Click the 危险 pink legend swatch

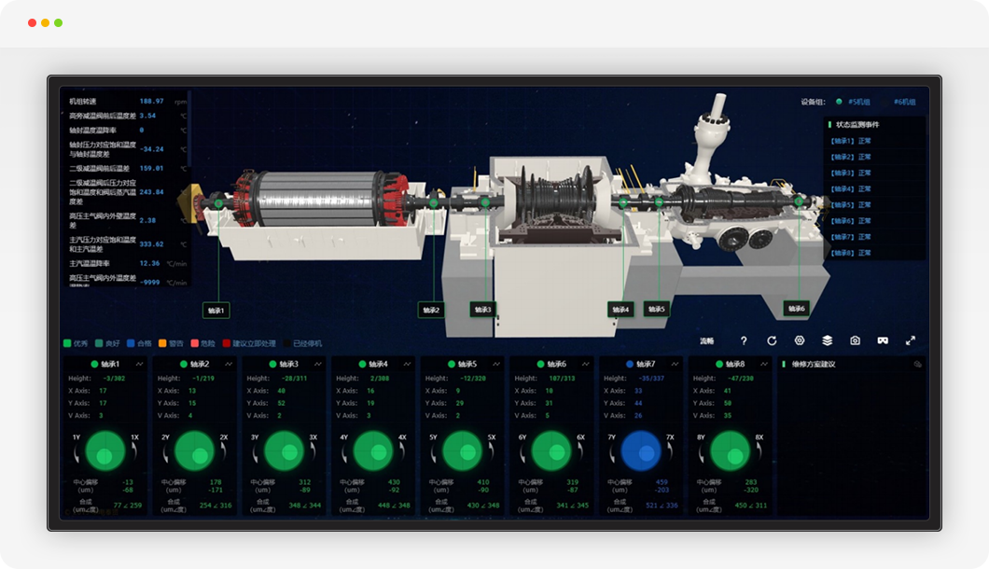194,343
